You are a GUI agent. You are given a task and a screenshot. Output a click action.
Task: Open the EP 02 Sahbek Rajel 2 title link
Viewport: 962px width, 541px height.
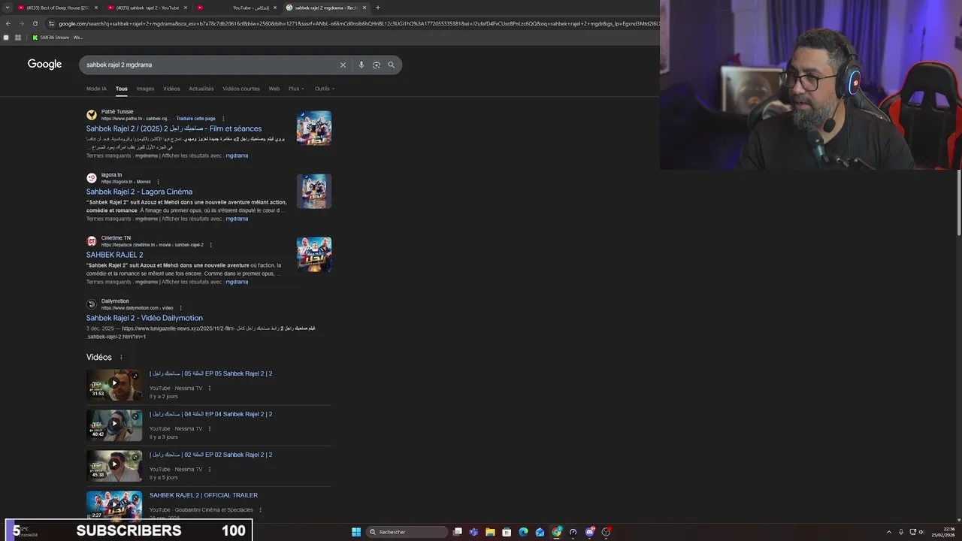[210, 455]
